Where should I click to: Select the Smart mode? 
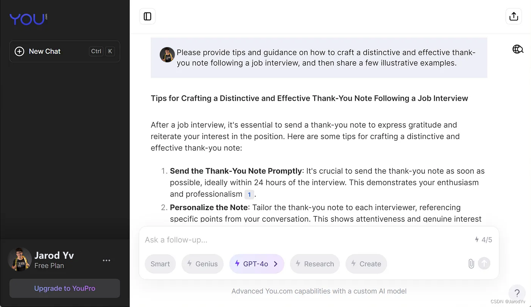pyautogui.click(x=160, y=264)
